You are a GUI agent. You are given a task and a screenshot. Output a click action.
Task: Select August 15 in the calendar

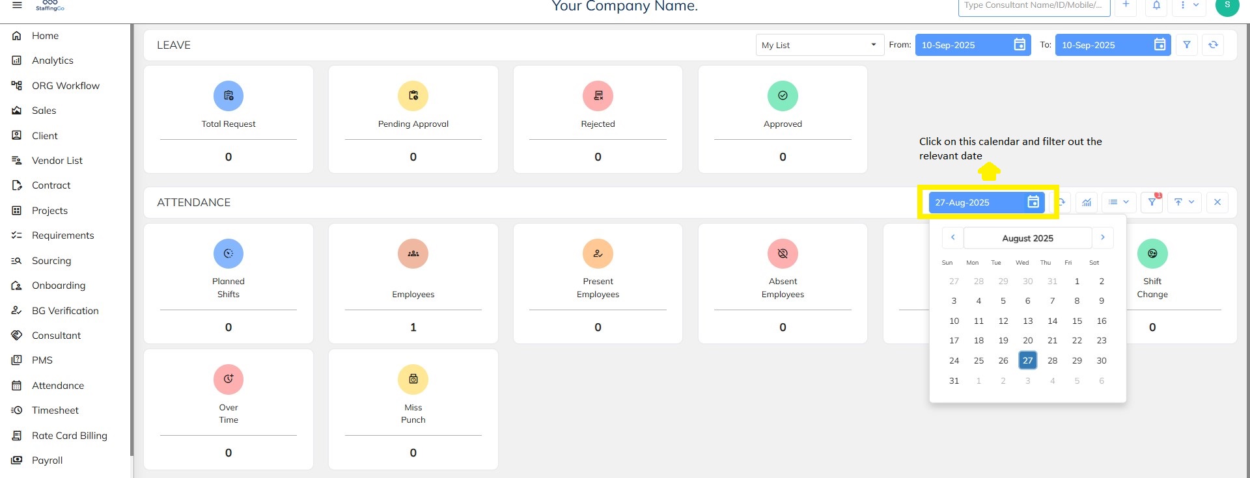(x=1077, y=321)
